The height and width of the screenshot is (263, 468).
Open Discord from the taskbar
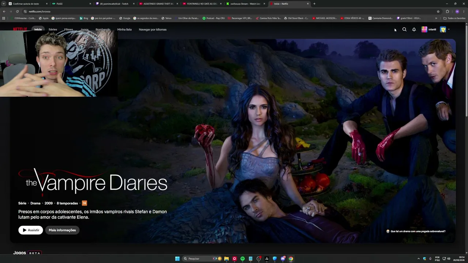click(x=283, y=259)
